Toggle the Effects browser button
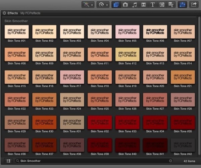The image size is (201, 168). tap(116, 5)
